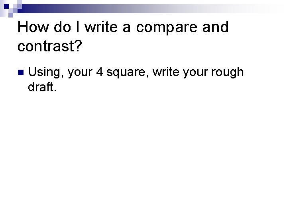Click the word "draft." on the second line
This screenshot has height=215, width=287.
[x=42, y=87]
